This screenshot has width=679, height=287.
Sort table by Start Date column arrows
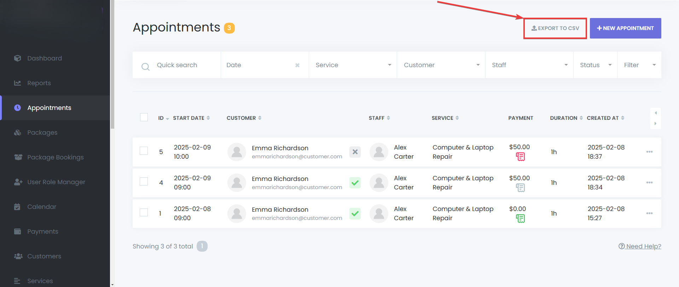pos(208,118)
